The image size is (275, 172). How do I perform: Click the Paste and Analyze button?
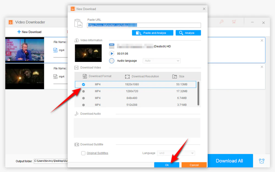tap(152, 32)
